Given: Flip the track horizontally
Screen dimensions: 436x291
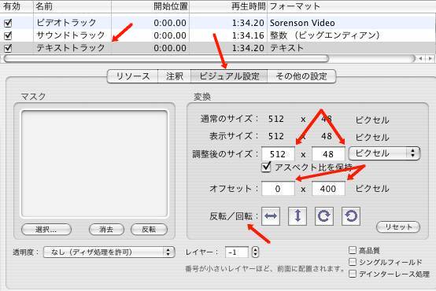Looking at the screenshot, I should (271, 216).
